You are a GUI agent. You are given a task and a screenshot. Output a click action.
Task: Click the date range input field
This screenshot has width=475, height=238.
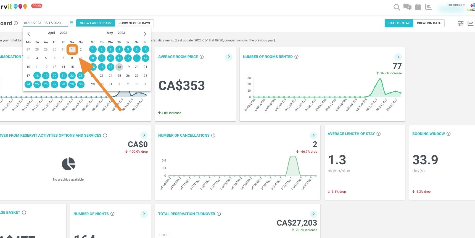pyautogui.click(x=45, y=23)
